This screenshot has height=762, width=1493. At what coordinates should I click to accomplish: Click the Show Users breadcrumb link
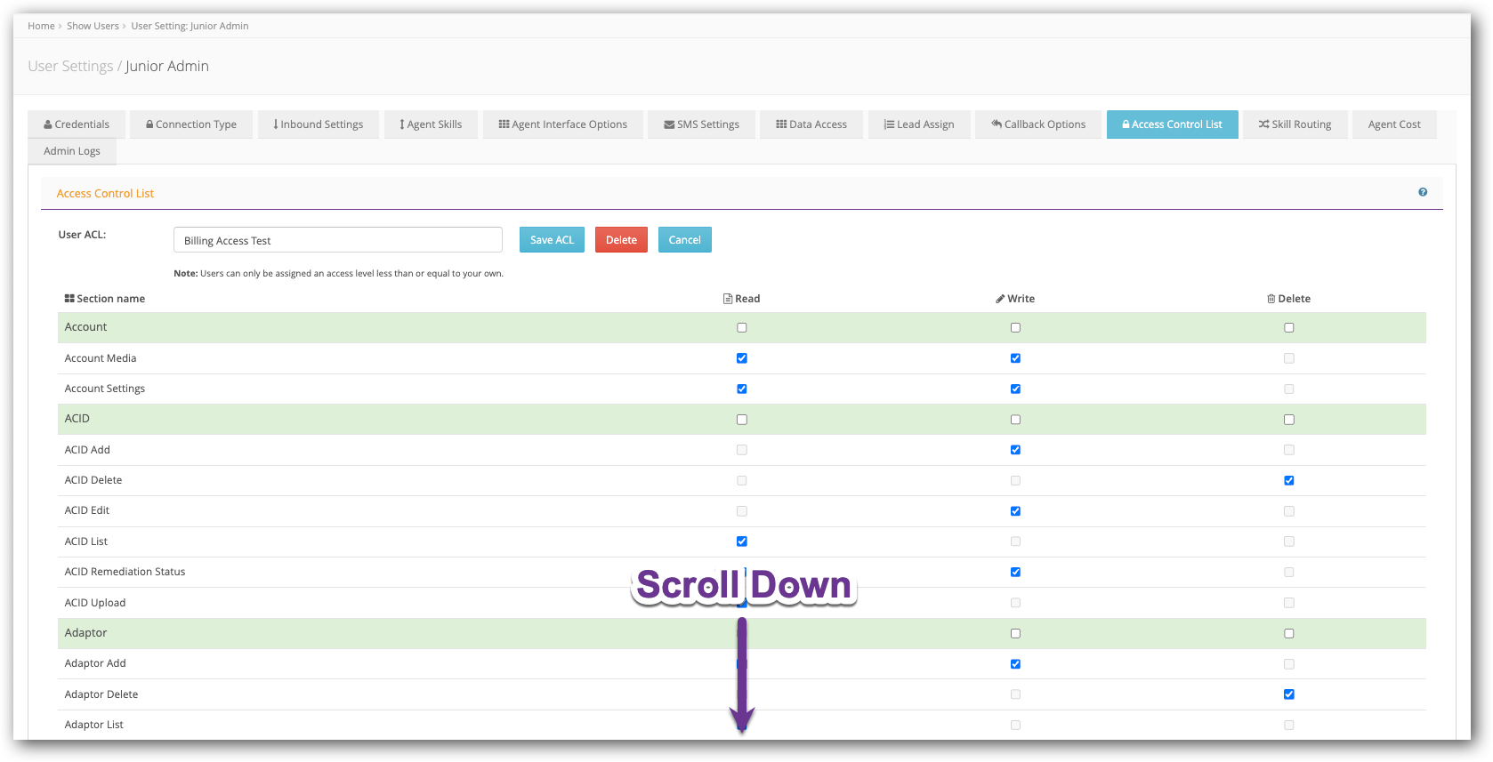[93, 26]
